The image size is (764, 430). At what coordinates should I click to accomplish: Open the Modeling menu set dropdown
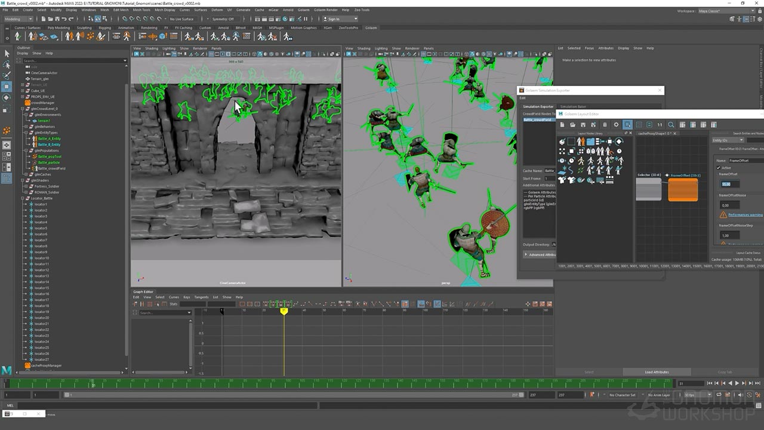pos(19,19)
